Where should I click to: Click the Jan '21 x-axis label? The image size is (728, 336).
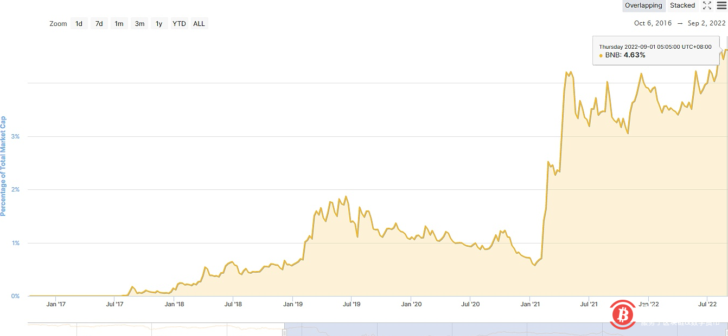point(530,304)
